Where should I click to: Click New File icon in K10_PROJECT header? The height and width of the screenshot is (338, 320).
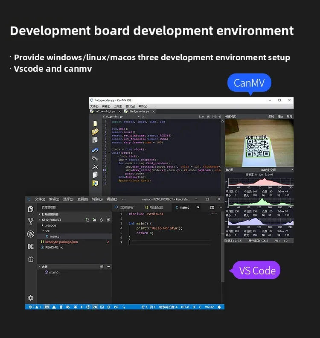click(x=87, y=220)
